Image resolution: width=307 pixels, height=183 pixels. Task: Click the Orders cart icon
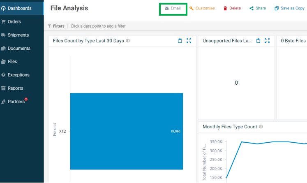[3, 21]
